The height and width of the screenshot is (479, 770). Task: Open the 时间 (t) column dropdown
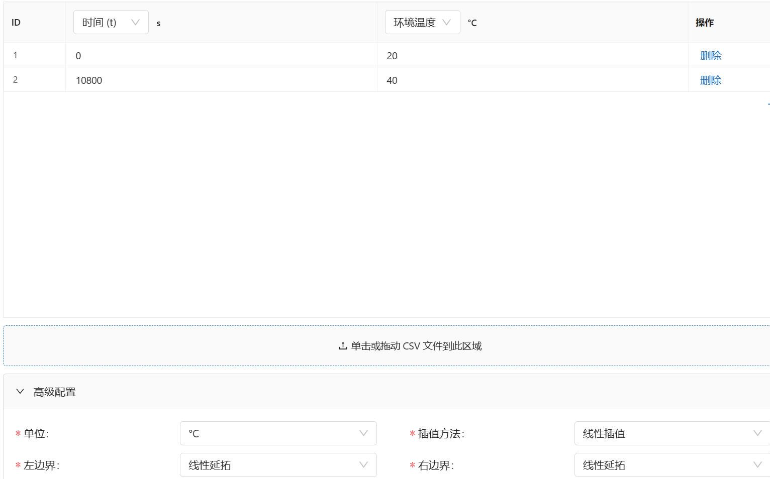(111, 22)
